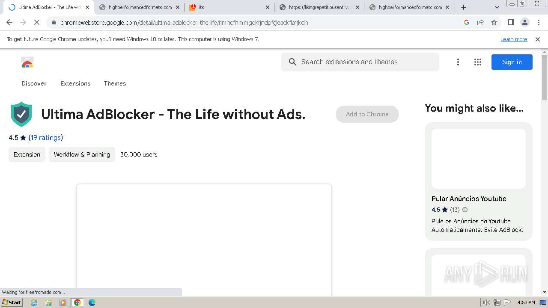Go back to the previous page
The image size is (548, 308).
(x=9, y=22)
